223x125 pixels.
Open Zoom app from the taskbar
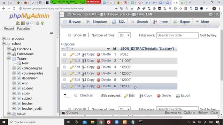click(117, 122)
